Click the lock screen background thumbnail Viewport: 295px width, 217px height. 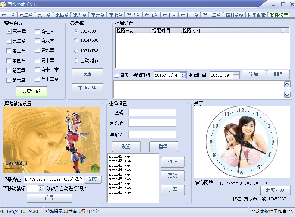[51, 140]
